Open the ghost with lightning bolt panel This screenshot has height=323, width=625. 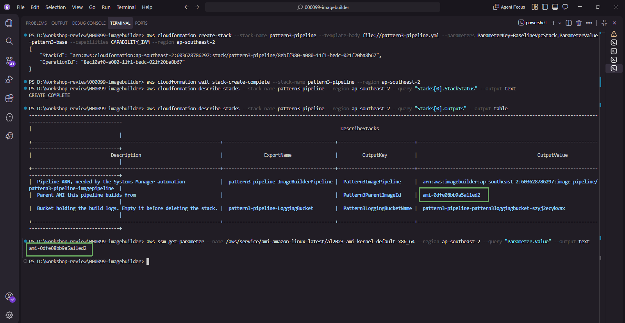(x=9, y=136)
